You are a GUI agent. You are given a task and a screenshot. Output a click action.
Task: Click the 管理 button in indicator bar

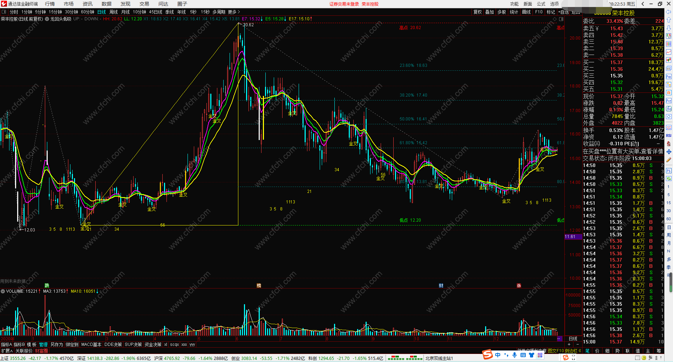[43, 344]
